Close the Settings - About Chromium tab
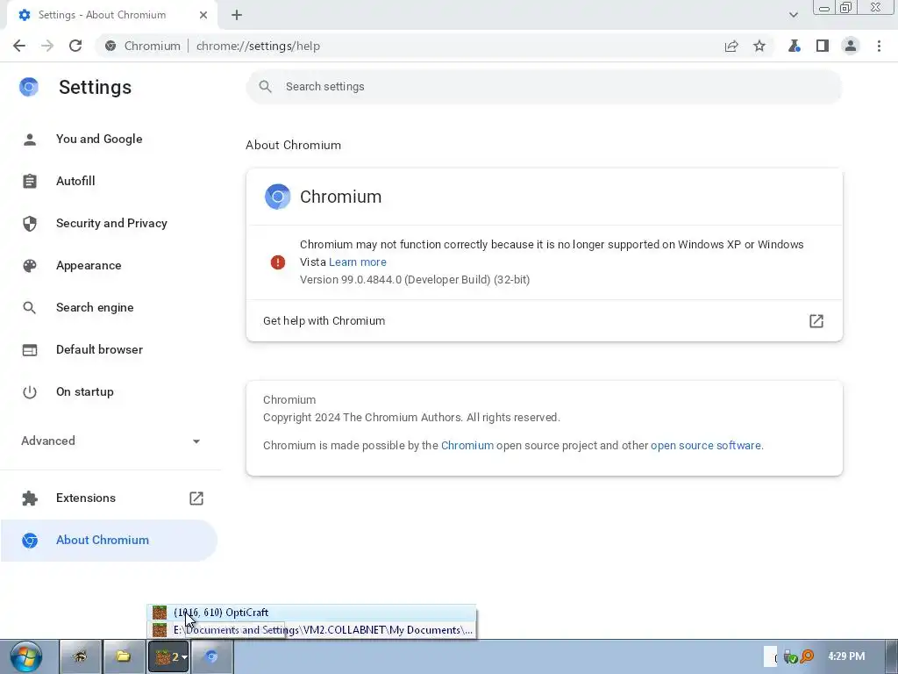Image resolution: width=898 pixels, height=674 pixels. point(203,15)
